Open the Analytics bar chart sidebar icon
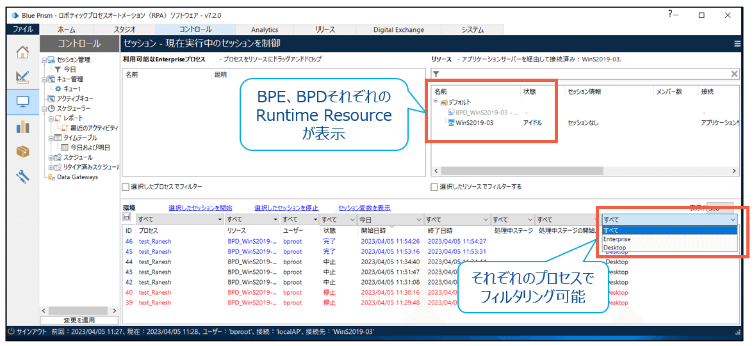754x346 pixels. tap(22, 127)
